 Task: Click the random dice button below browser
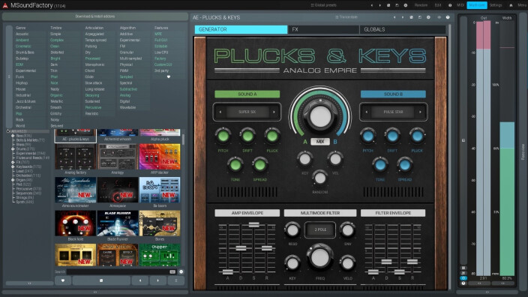101,280
